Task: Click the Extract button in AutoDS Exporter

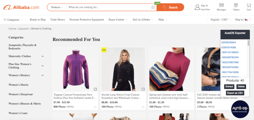Action: (x=229, y=87)
